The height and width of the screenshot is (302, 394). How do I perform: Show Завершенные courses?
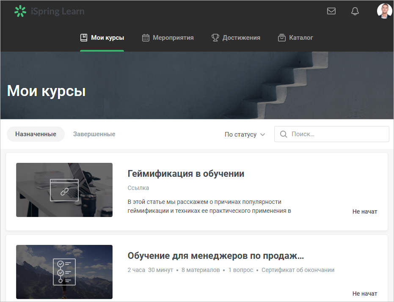[94, 134]
